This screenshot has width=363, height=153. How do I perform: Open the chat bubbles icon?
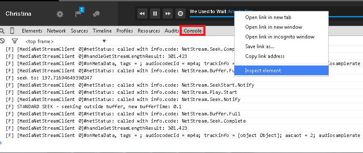(96, 14)
